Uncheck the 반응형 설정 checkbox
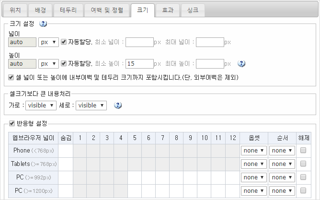The width and height of the screenshot is (320, 200). click(12, 124)
